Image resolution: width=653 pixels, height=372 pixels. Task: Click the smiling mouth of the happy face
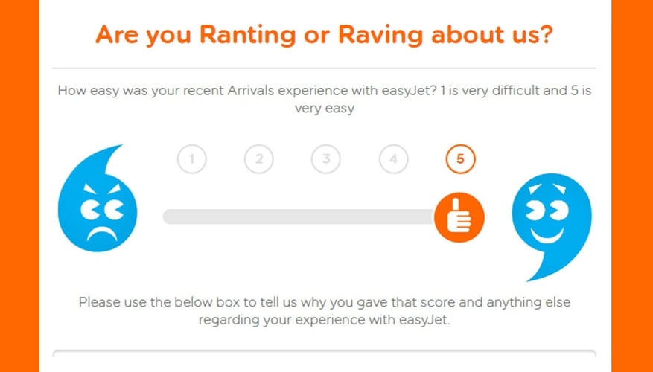[x=547, y=236]
